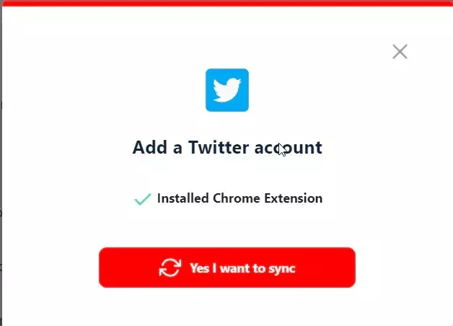Click the word want on sync button
This screenshot has height=326, width=453.
234,268
